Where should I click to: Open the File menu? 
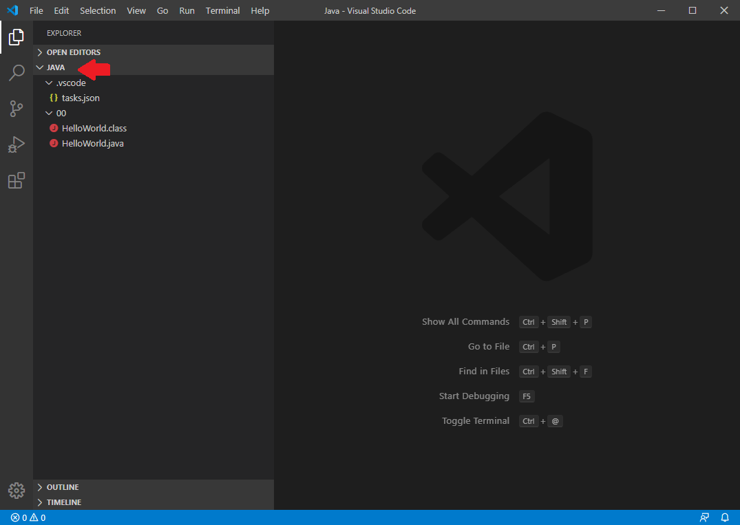[x=36, y=10]
